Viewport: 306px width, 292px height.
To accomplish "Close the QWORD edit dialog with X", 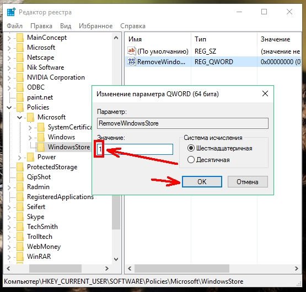I will tap(265, 94).
